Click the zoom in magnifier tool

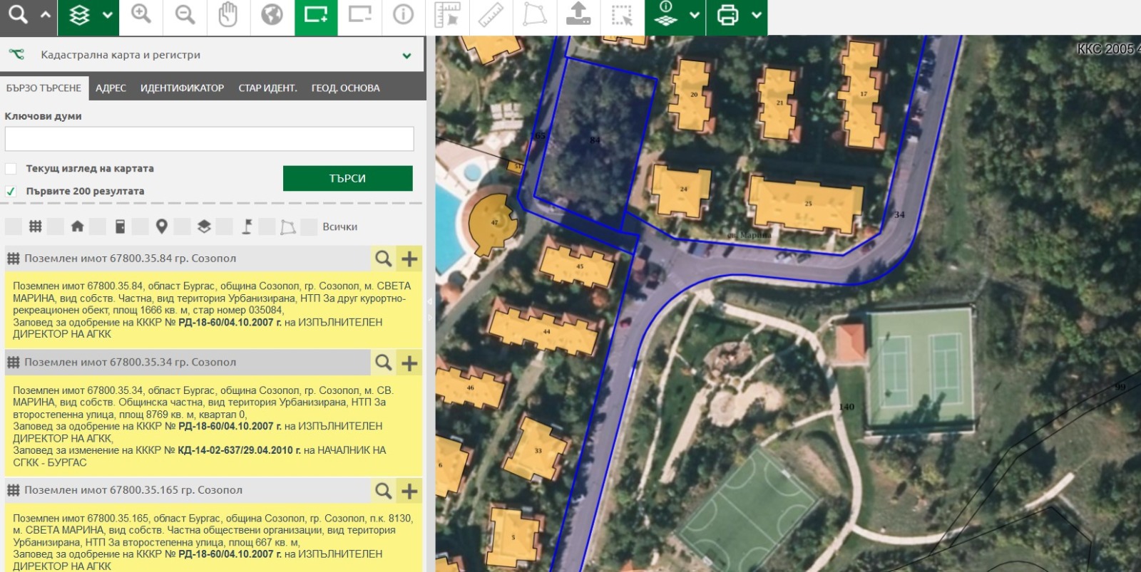pos(141,15)
